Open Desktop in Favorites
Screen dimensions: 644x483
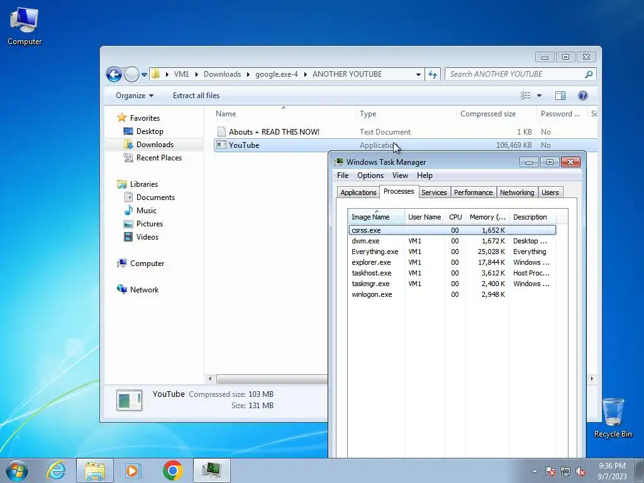tap(150, 131)
